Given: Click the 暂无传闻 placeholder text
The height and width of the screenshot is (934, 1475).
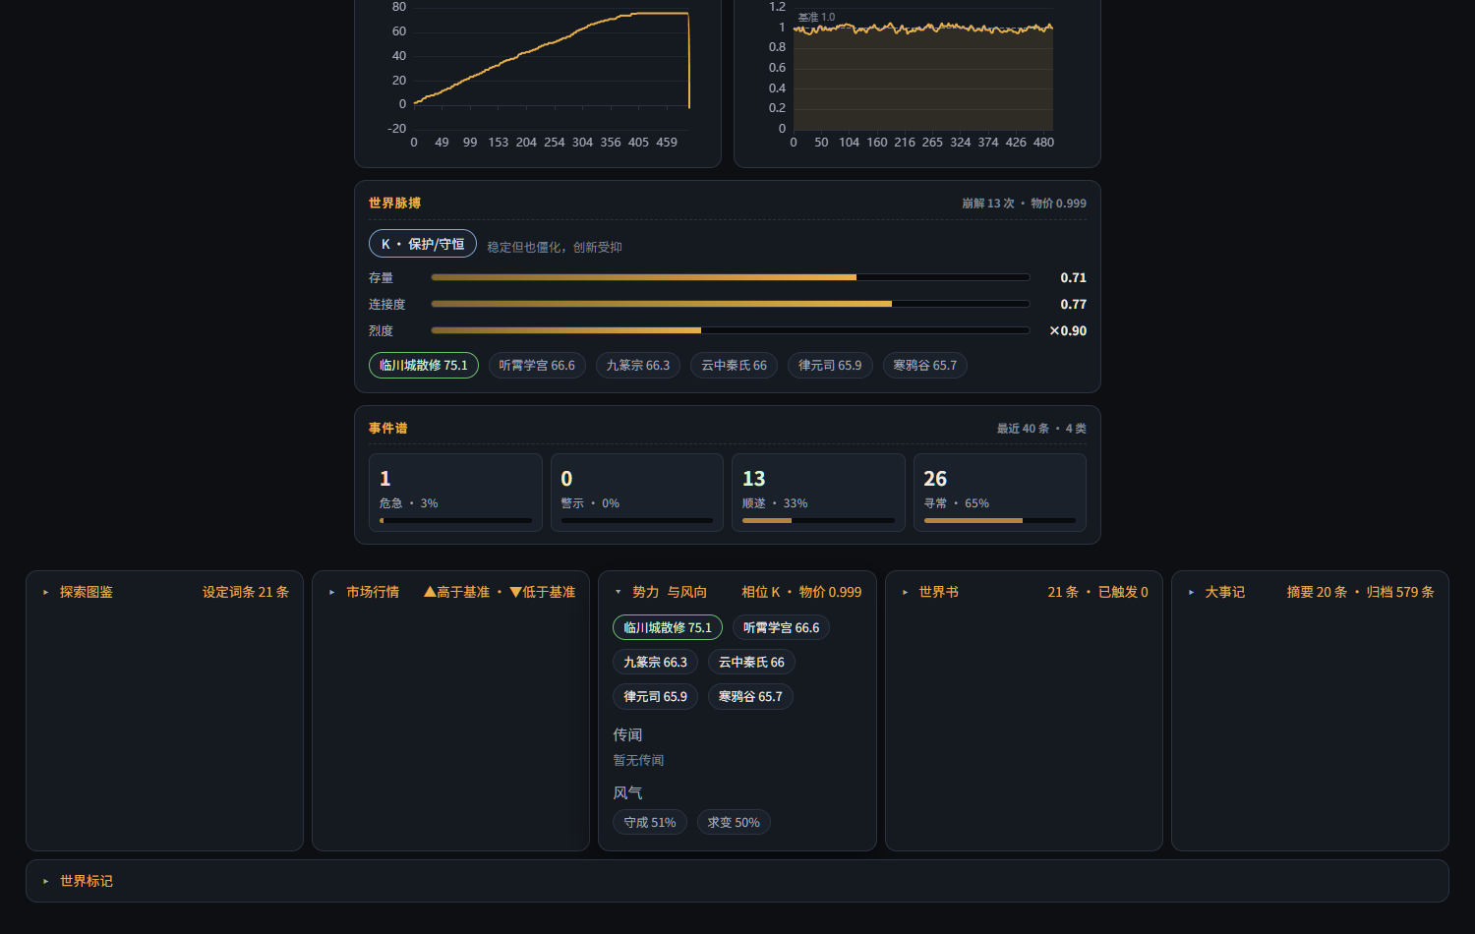Looking at the screenshot, I should 638,760.
